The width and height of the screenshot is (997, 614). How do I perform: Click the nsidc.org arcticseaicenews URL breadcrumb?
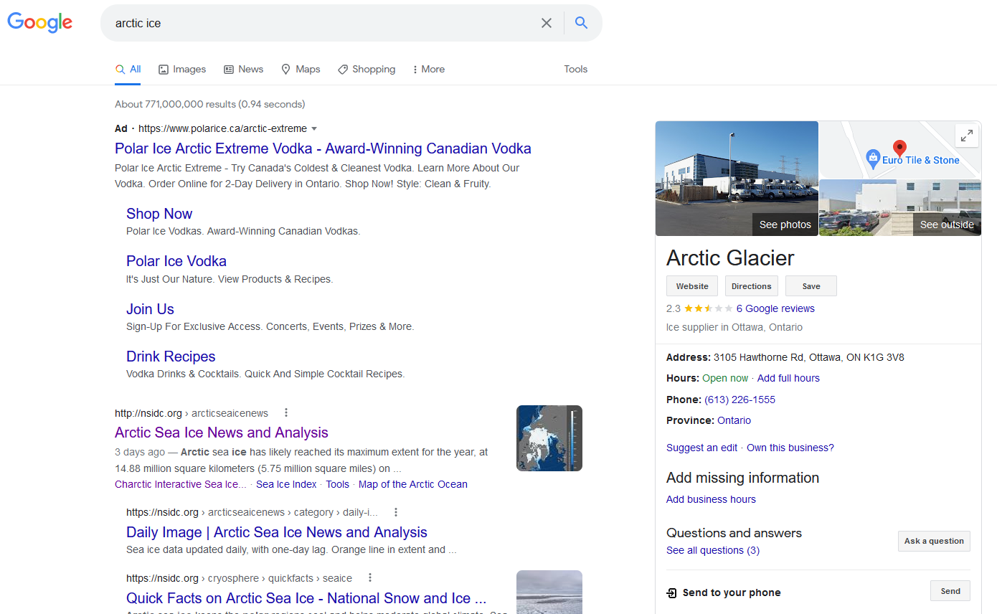192,413
